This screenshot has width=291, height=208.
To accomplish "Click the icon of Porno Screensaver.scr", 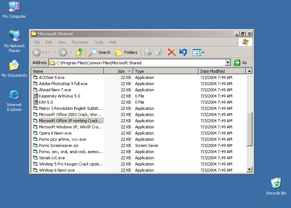I will point(35,145).
